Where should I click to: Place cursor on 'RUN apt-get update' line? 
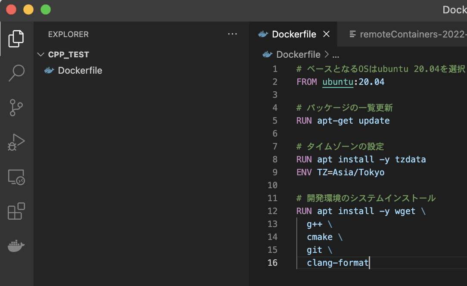click(343, 121)
